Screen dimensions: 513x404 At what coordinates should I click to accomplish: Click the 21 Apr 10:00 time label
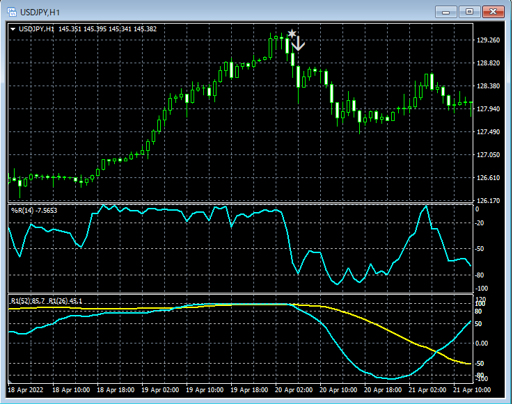tap(472, 390)
